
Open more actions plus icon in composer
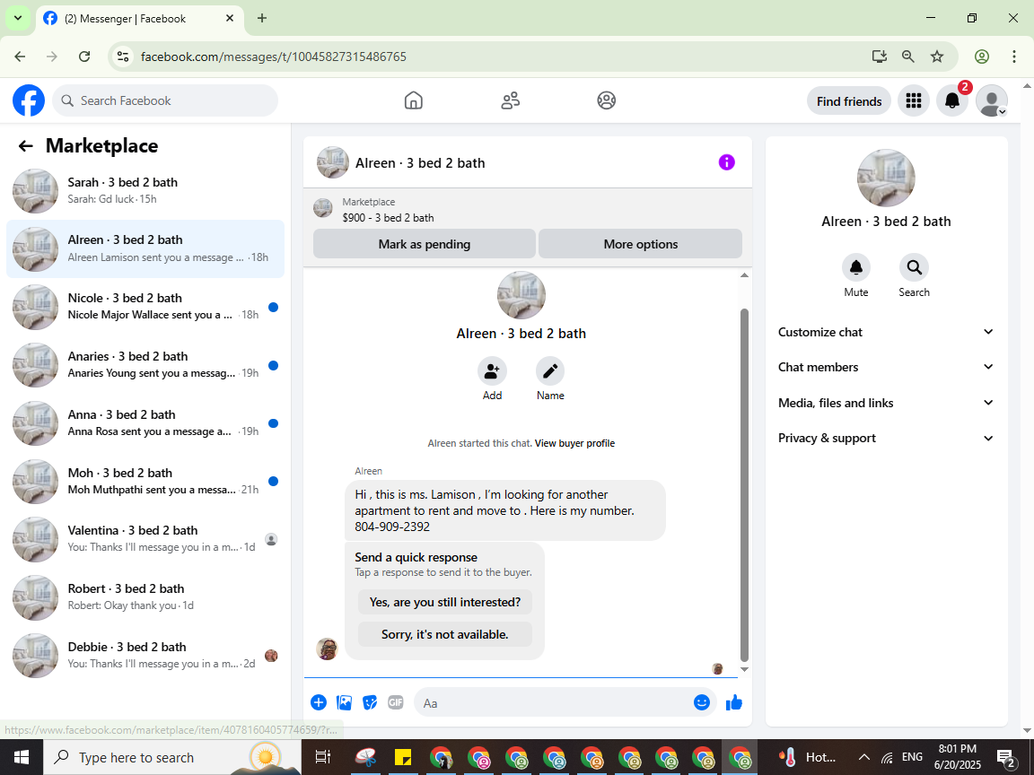319,702
